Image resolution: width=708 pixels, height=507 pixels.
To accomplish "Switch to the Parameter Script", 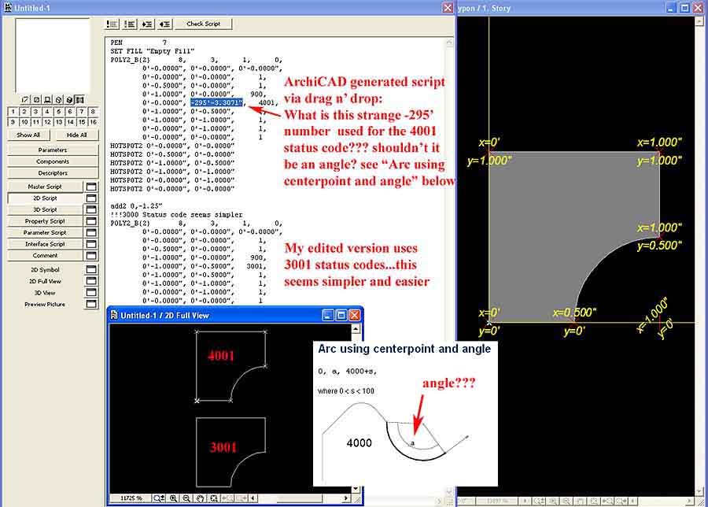I will click(45, 232).
